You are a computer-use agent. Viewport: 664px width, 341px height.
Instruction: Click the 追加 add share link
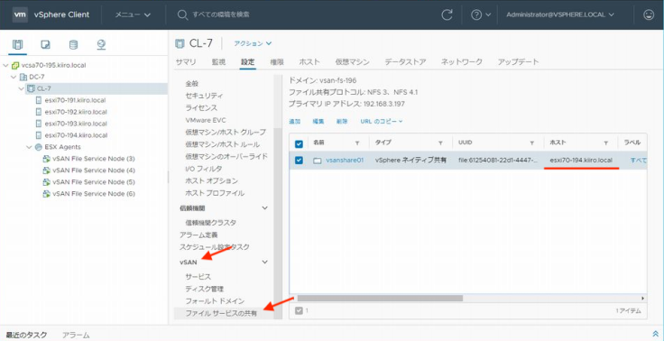tap(295, 121)
